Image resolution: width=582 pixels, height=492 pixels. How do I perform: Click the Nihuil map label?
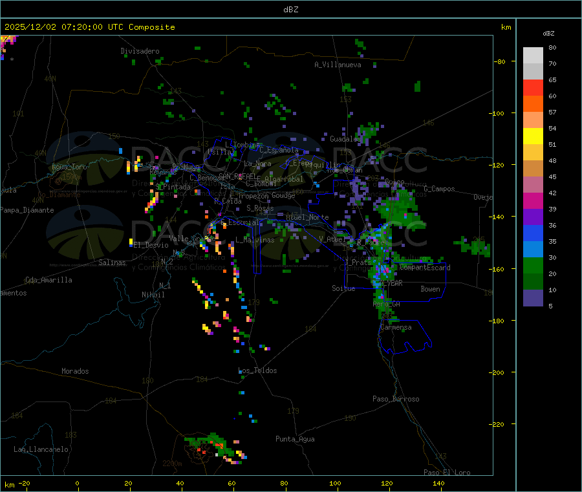pos(153,295)
